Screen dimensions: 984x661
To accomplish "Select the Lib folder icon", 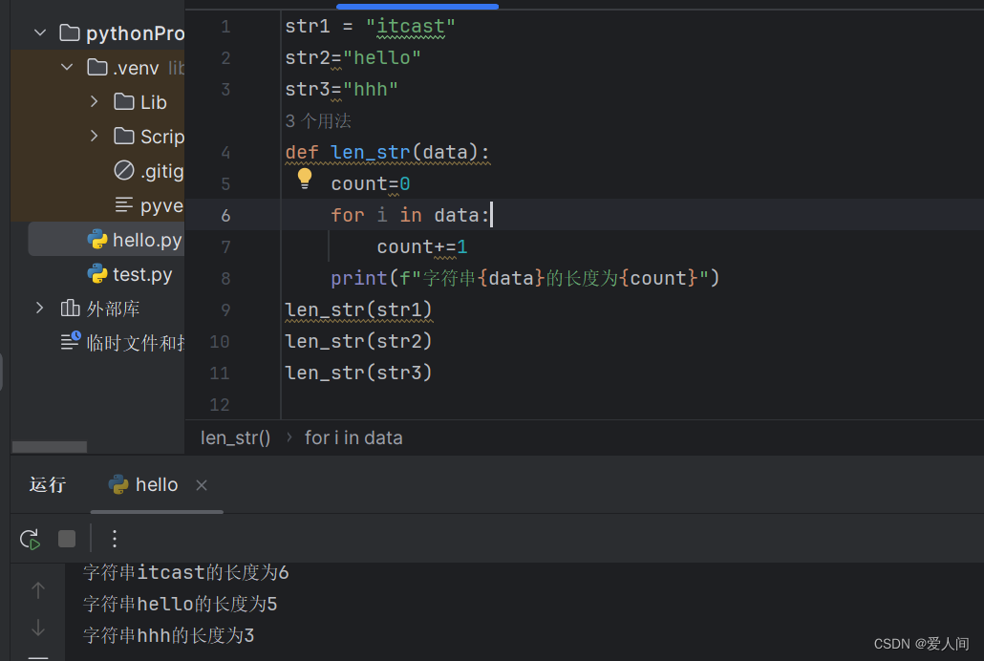I will [x=123, y=101].
